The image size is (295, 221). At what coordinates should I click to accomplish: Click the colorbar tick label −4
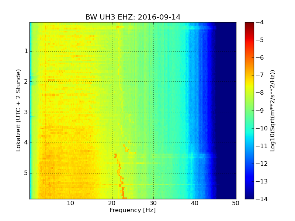[x=260, y=22]
